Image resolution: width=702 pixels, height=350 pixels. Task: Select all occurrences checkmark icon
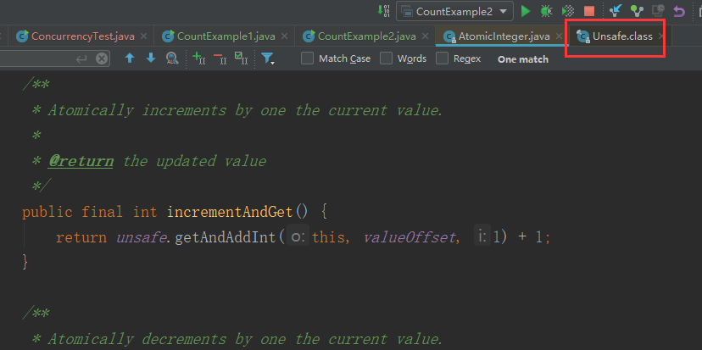tap(242, 58)
